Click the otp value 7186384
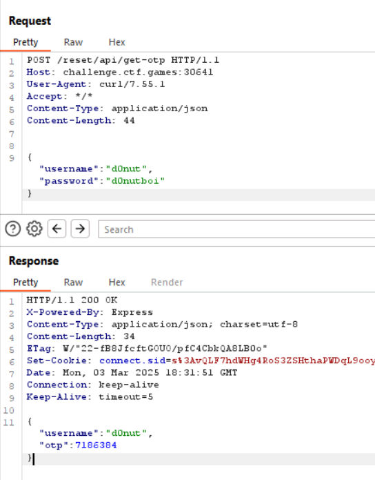Viewport: 375px width, 480px height. click(96, 445)
